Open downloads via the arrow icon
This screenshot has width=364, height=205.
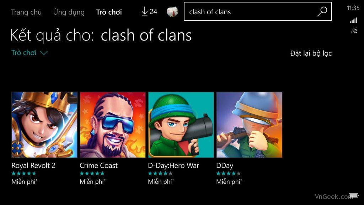pyautogui.click(x=144, y=11)
